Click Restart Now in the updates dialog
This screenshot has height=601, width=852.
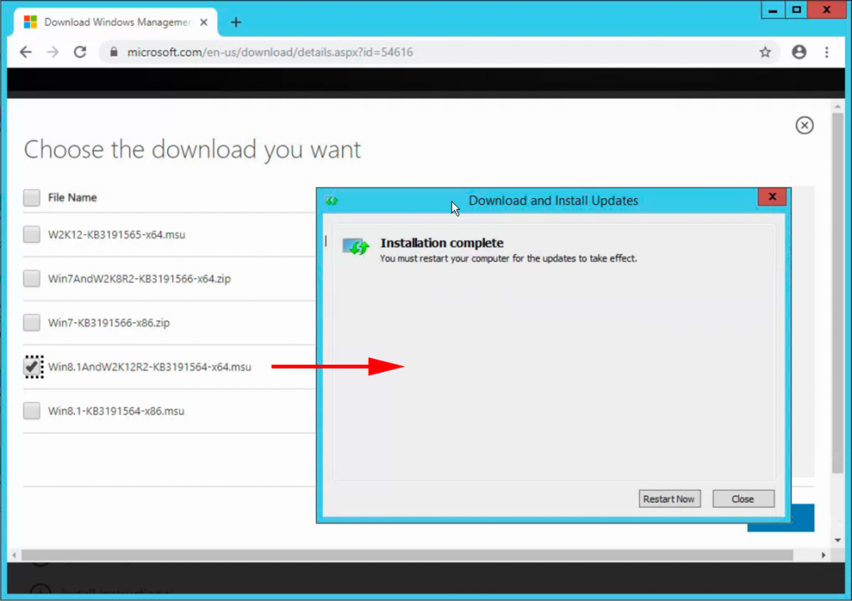(x=669, y=499)
